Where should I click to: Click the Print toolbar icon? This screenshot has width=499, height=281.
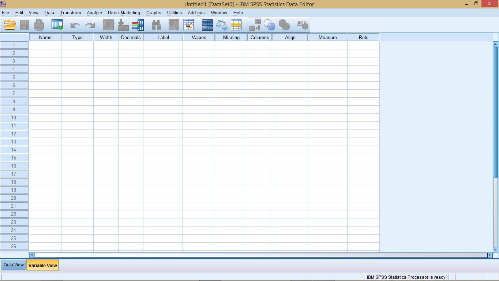click(x=39, y=25)
